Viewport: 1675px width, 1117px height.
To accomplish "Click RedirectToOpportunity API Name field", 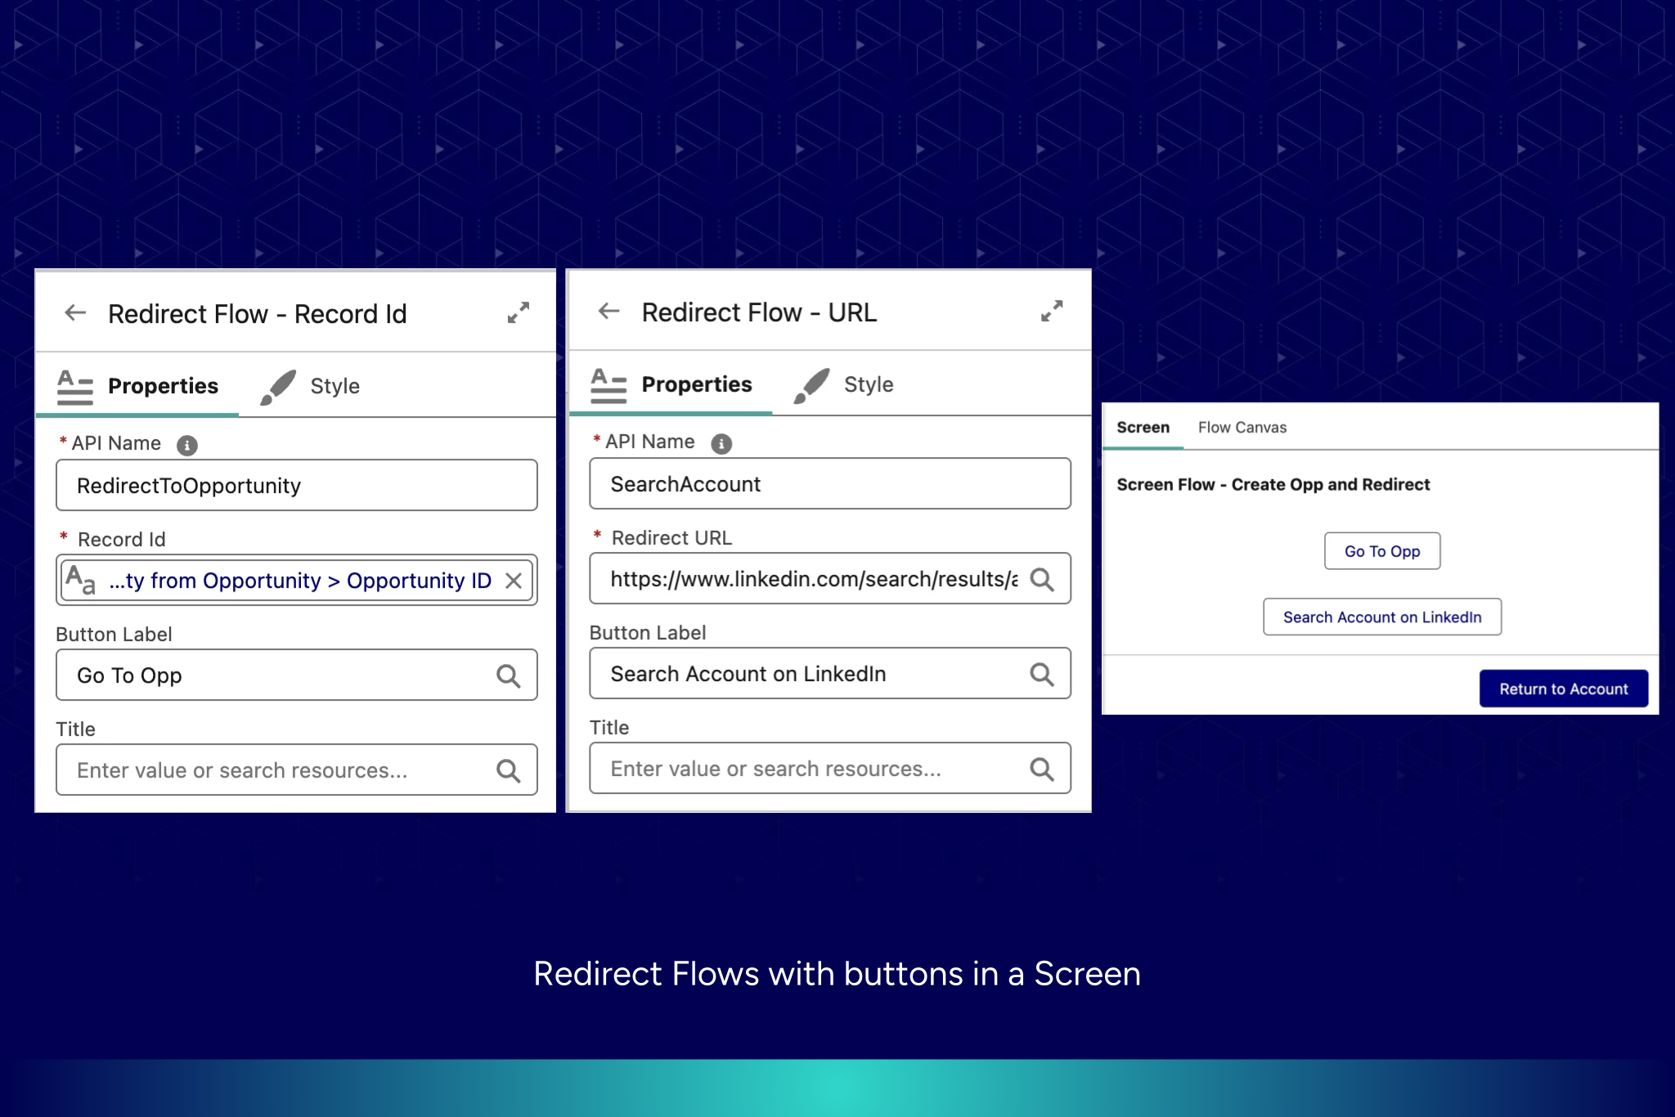I will [297, 486].
